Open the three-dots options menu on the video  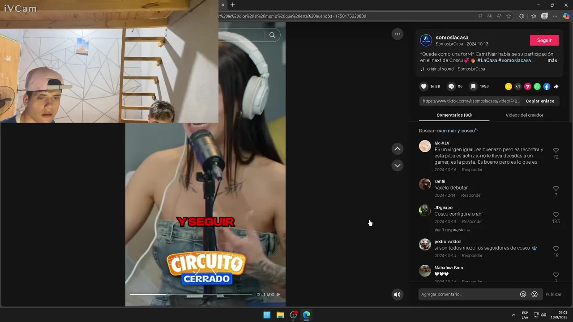point(397,34)
